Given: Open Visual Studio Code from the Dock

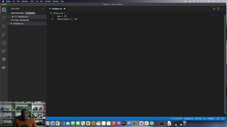Looking at the screenshot, I should coord(63,123).
